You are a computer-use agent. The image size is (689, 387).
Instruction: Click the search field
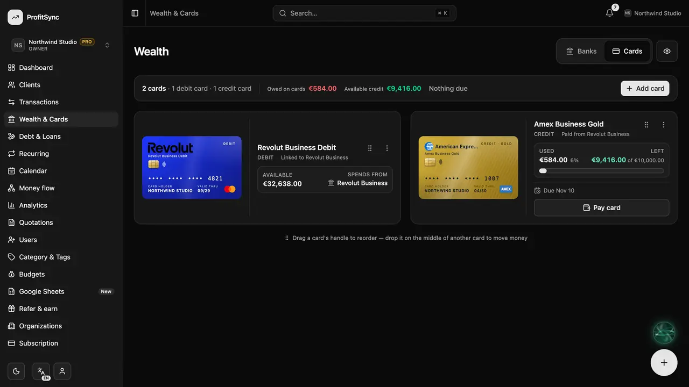364,13
